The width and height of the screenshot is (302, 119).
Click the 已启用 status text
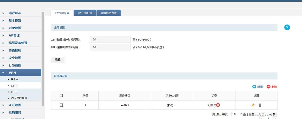coord(212,105)
